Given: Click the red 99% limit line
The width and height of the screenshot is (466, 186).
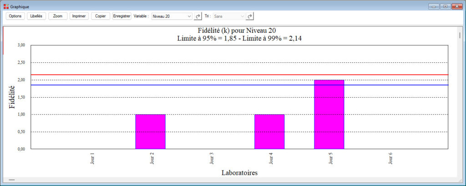Looking at the screenshot, I should (x=205, y=75).
